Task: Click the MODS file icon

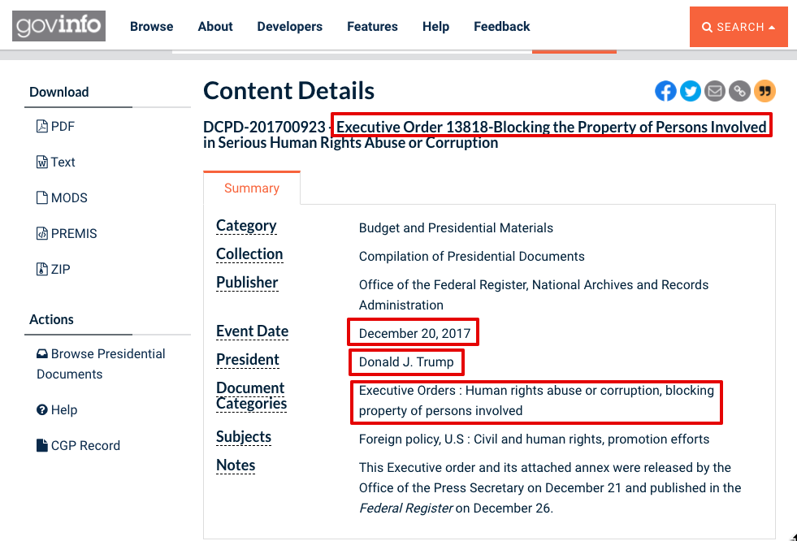Action: tap(42, 197)
